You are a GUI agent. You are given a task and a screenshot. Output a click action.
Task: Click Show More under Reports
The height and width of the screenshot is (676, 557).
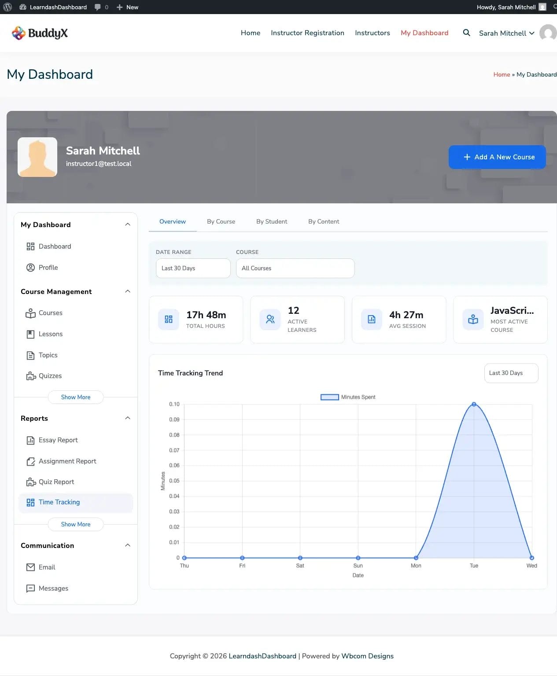[x=76, y=524]
